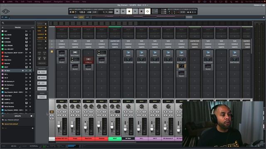
Task: Open READ automation dropdown on BEAT strip
Action: tap(115, 101)
